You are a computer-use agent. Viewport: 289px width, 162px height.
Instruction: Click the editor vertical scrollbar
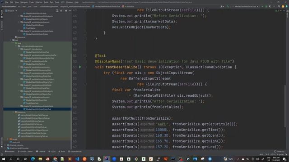[x=285, y=106]
